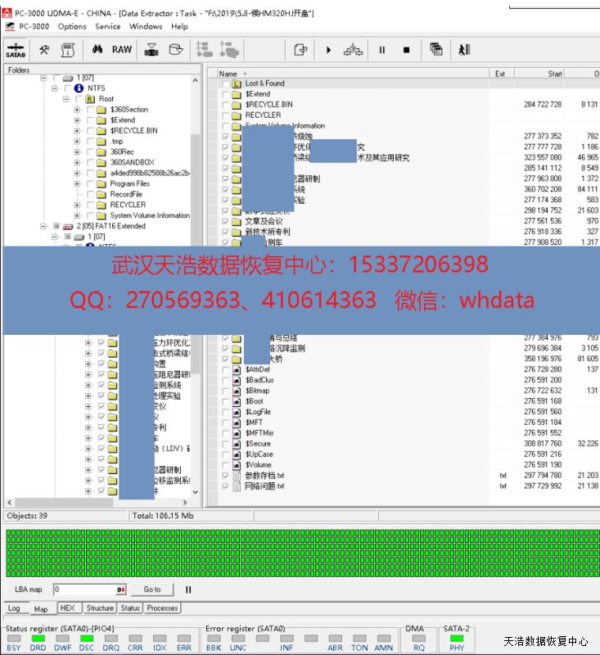
Task: Expand the Program Files tree node
Action: coord(77,183)
